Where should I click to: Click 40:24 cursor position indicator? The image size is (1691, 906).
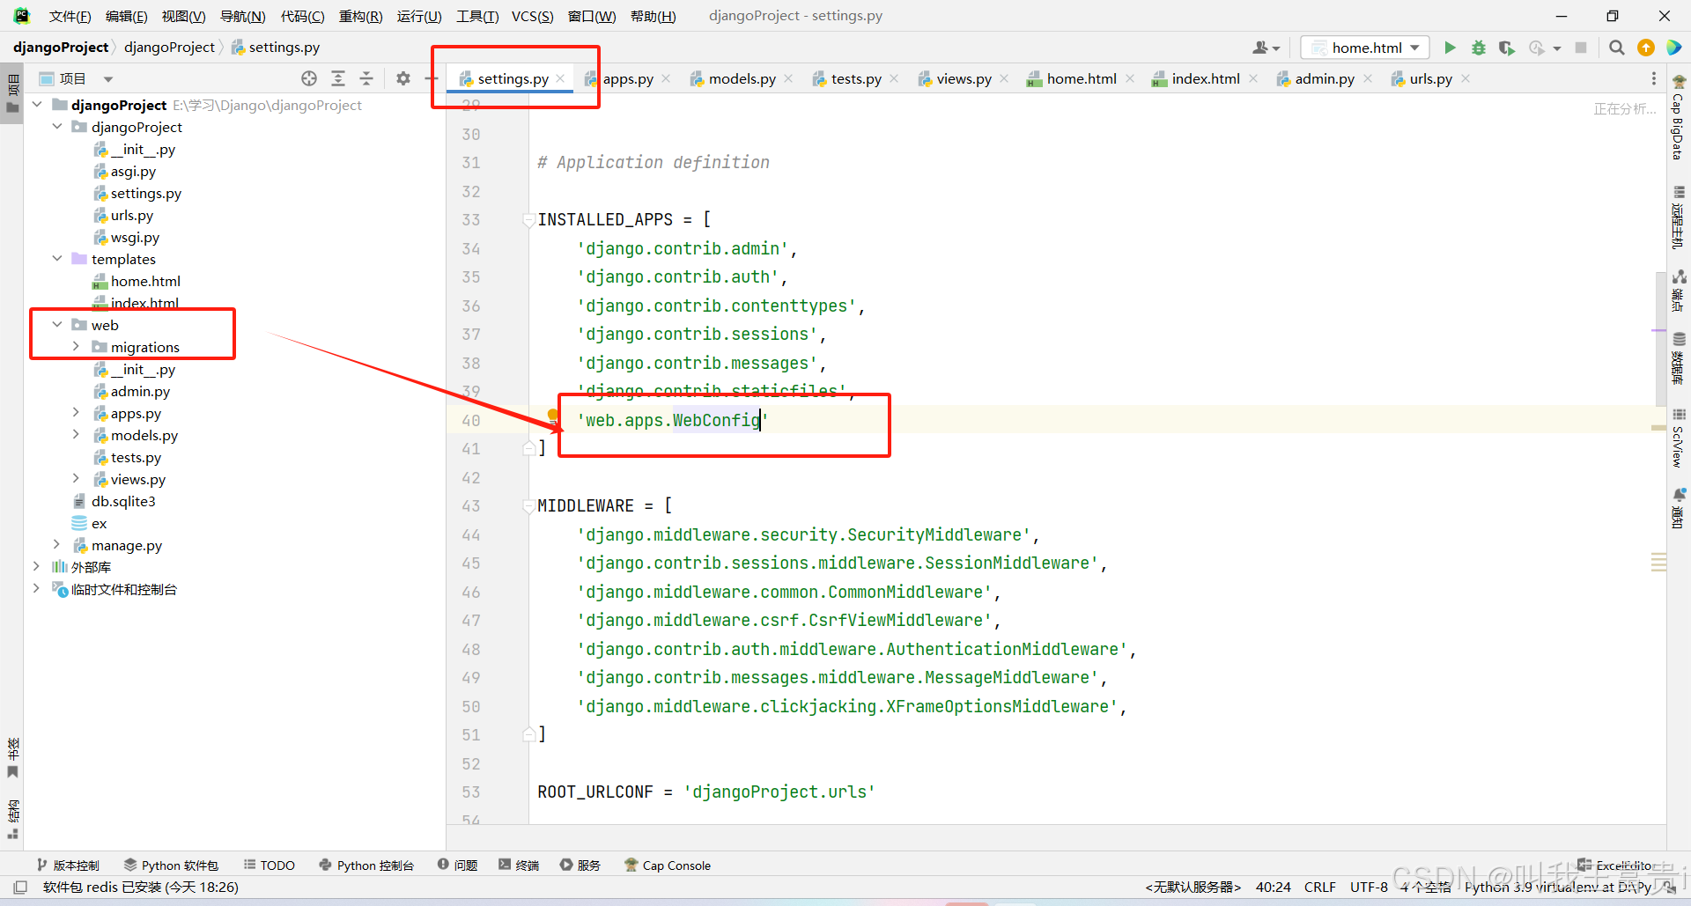click(1273, 887)
